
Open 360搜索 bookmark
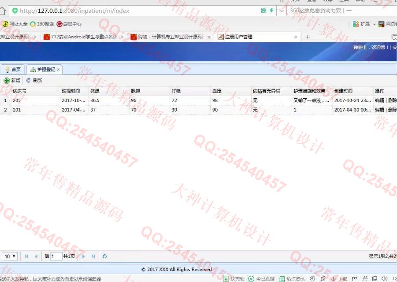pos(42,24)
